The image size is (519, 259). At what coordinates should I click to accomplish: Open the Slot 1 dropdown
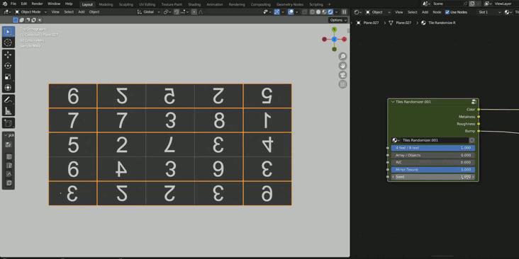(x=489, y=12)
